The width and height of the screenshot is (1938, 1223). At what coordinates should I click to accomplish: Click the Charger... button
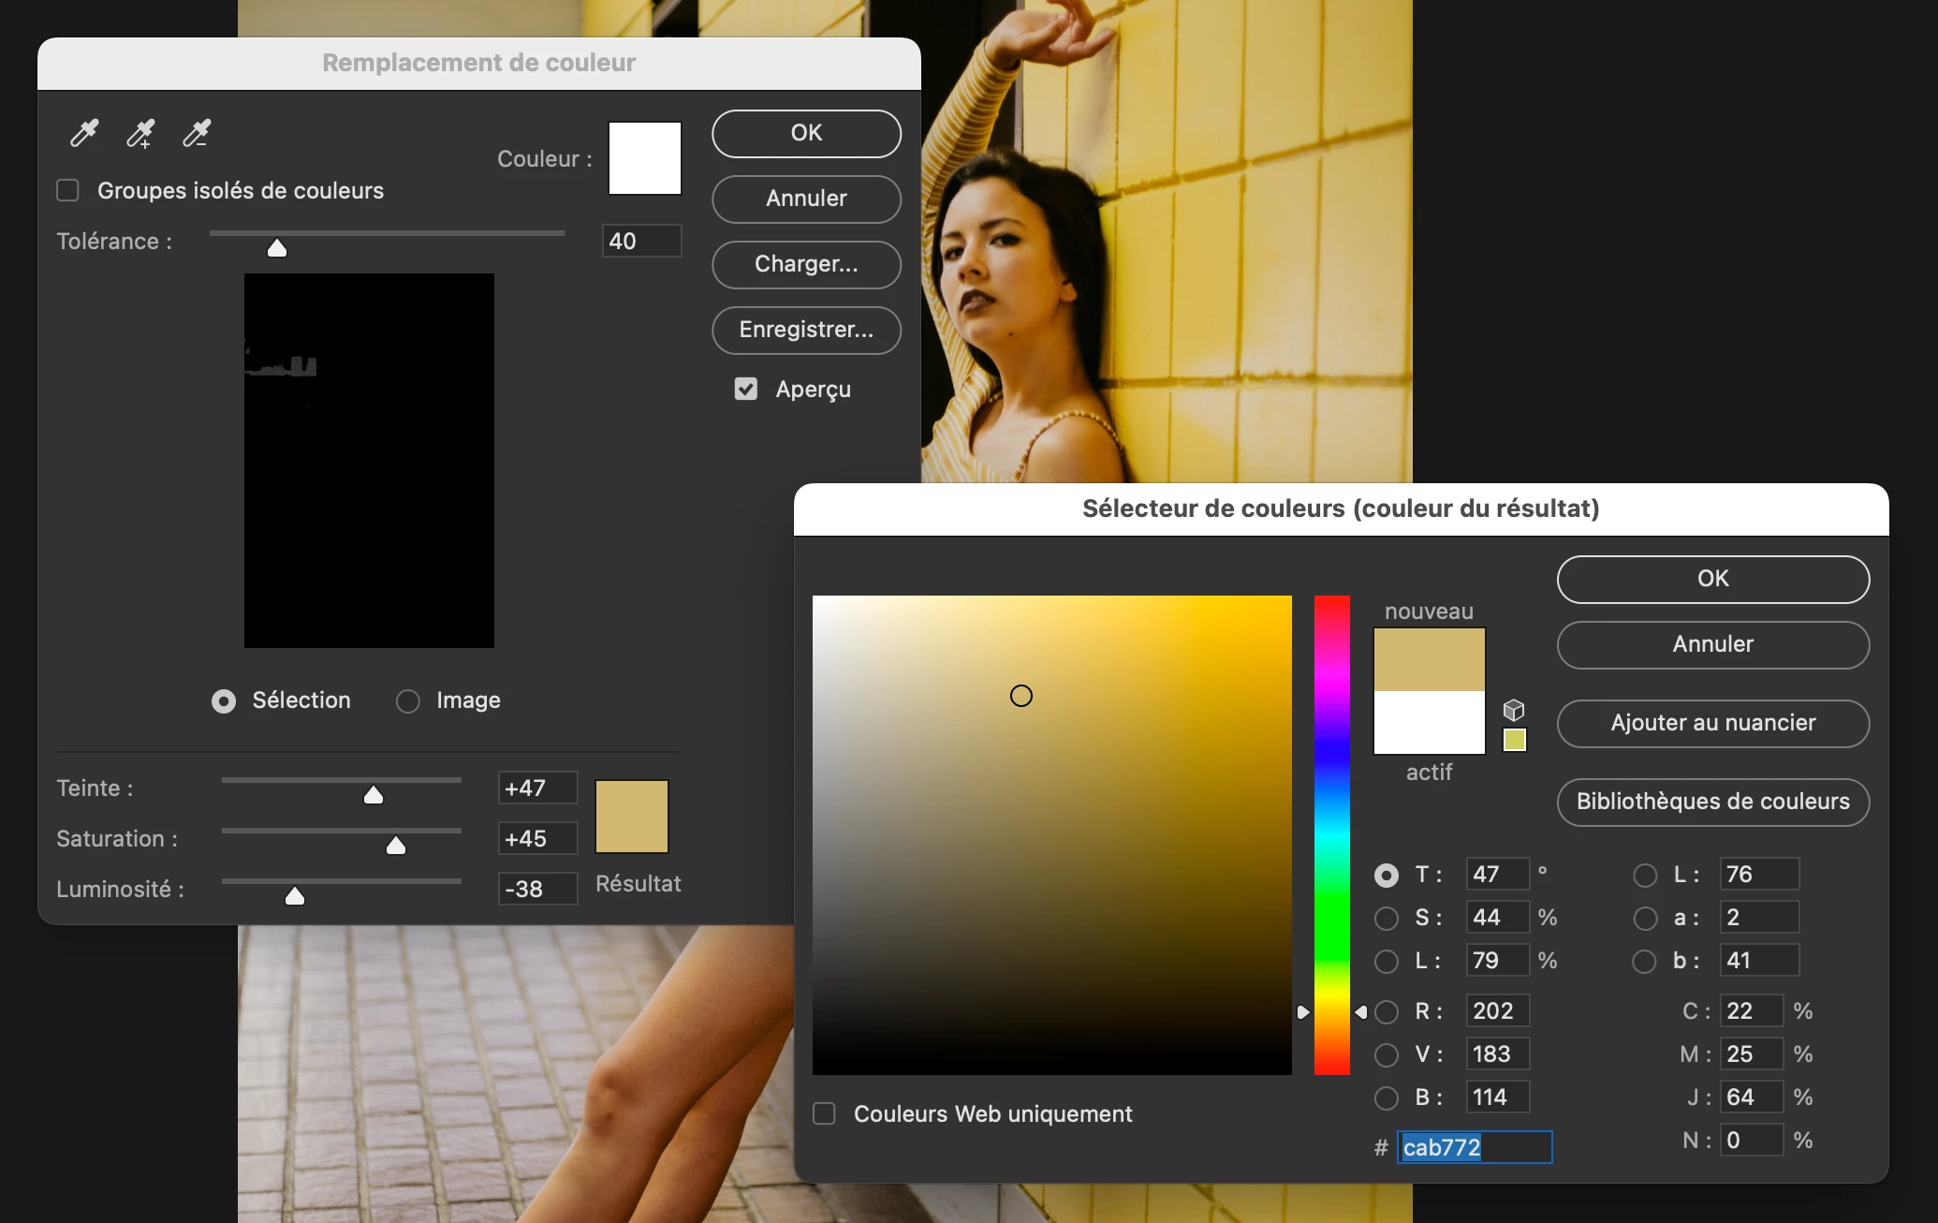(x=806, y=264)
